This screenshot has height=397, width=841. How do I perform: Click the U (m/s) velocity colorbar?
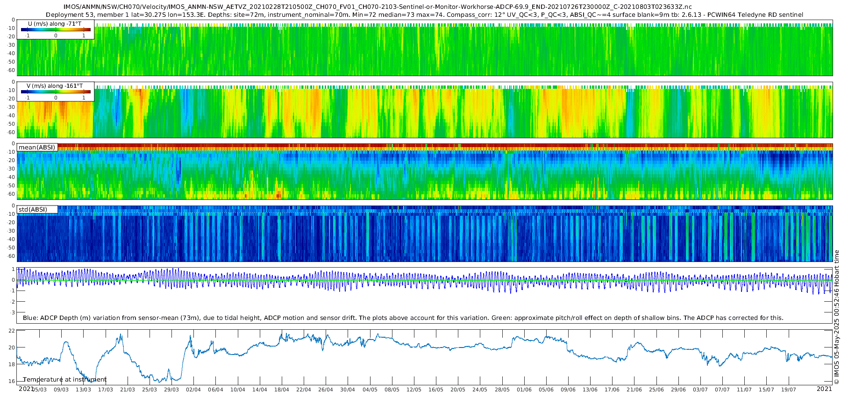point(56,29)
